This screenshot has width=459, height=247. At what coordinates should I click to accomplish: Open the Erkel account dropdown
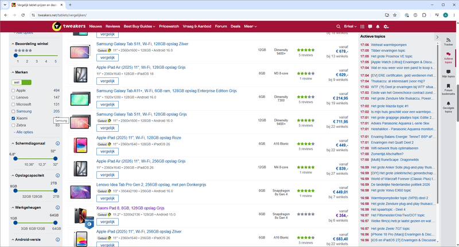tap(350, 26)
